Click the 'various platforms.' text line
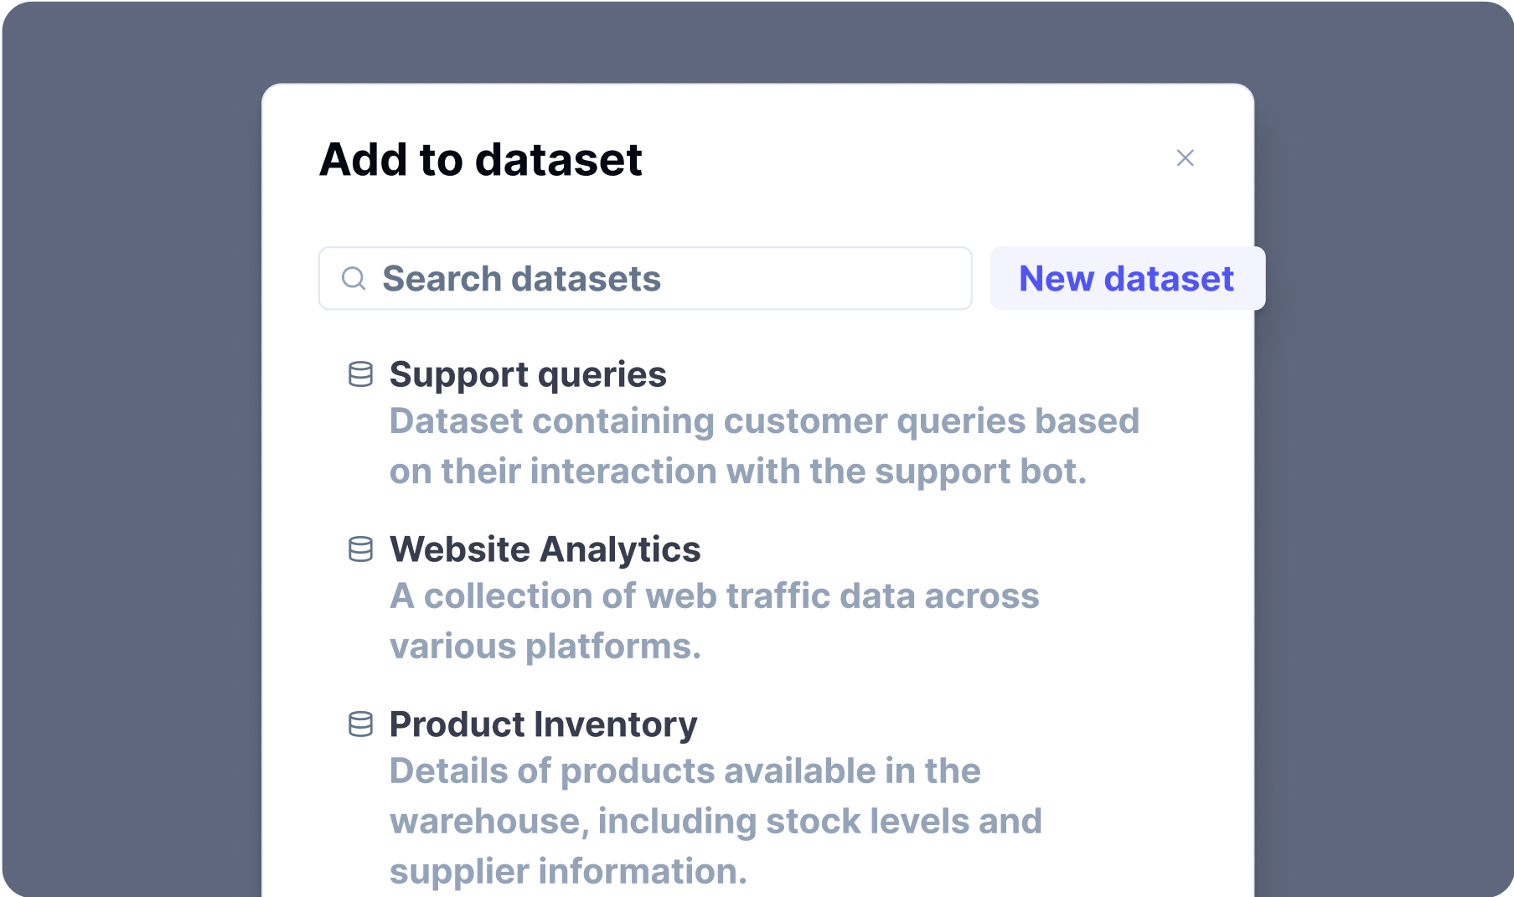The width and height of the screenshot is (1514, 897). pyautogui.click(x=545, y=647)
